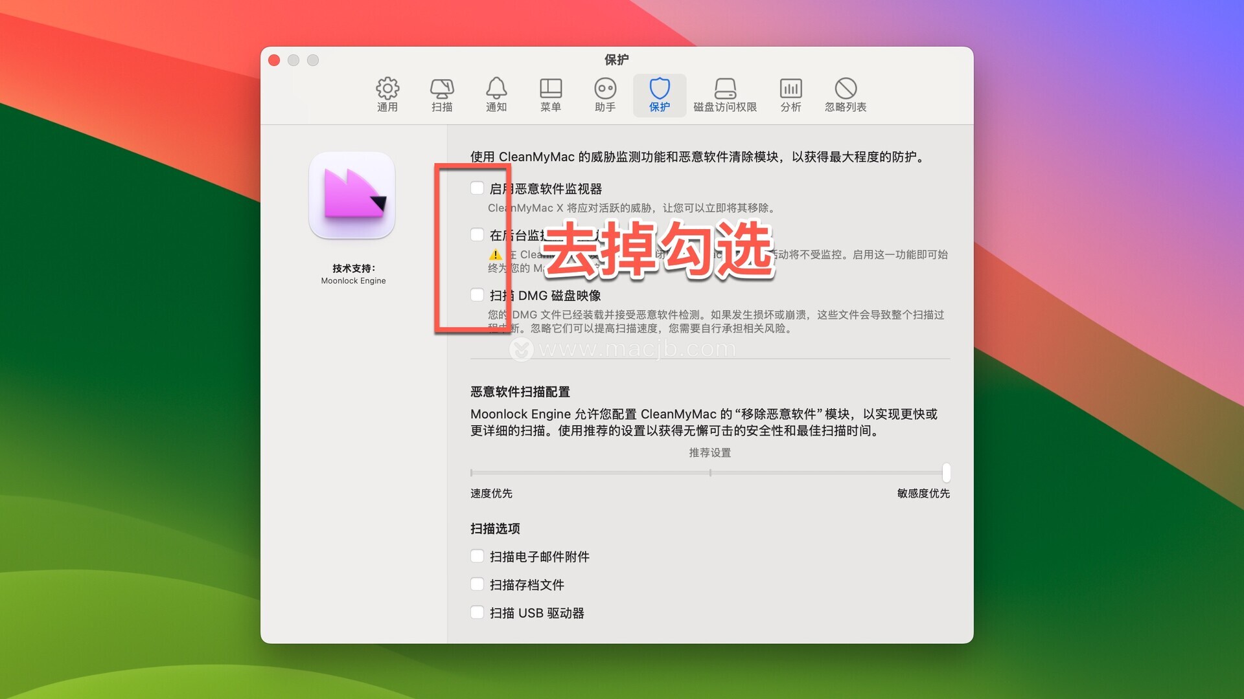This screenshot has height=699, width=1244.
Task: Check the 扫描 USB 驱动器 option
Action: [478, 612]
